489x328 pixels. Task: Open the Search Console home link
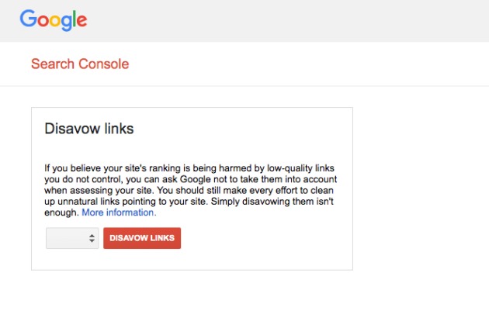[x=80, y=64]
